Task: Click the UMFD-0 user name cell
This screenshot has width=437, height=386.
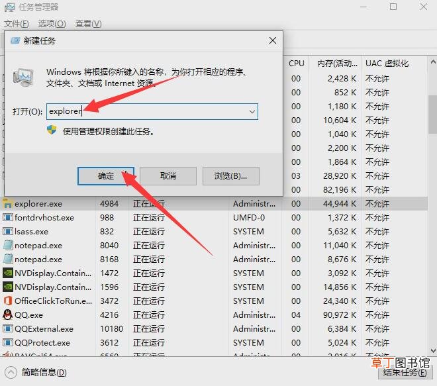Action: [249, 218]
